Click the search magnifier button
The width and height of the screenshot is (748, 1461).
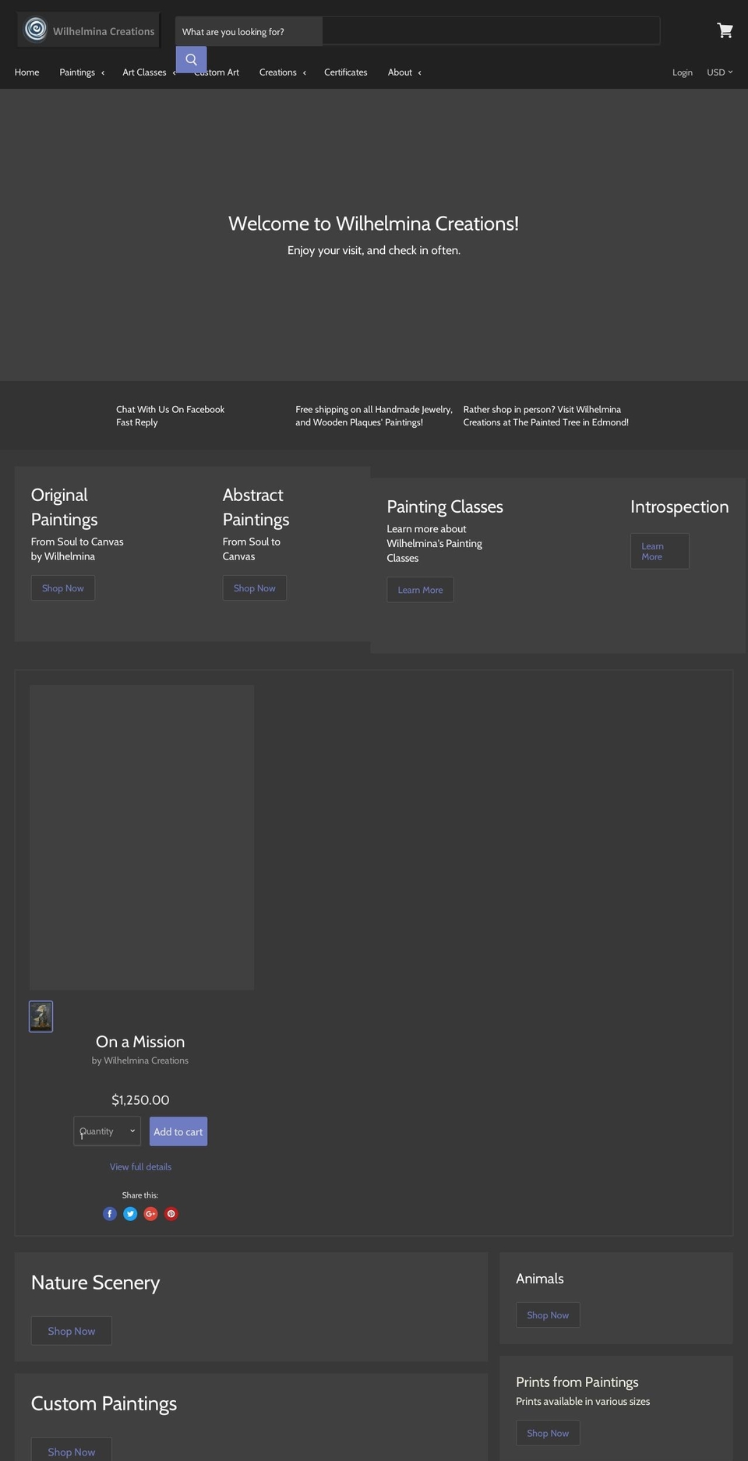pos(191,59)
